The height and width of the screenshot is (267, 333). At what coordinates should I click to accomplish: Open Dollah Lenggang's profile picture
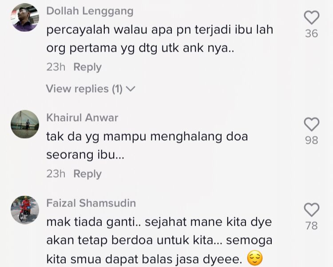click(x=25, y=17)
